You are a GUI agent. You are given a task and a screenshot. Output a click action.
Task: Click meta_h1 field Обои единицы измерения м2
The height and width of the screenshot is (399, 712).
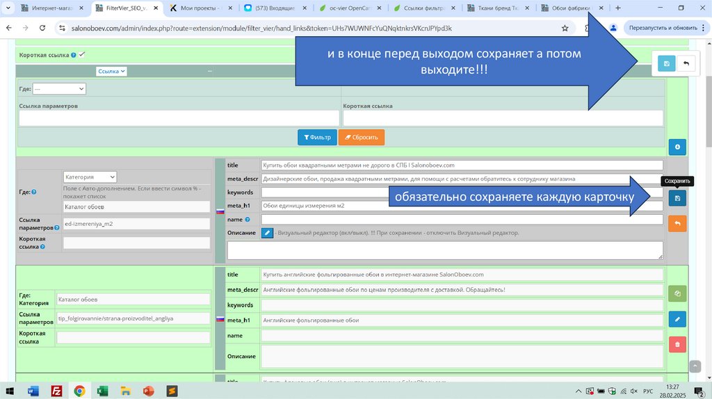[462, 206]
